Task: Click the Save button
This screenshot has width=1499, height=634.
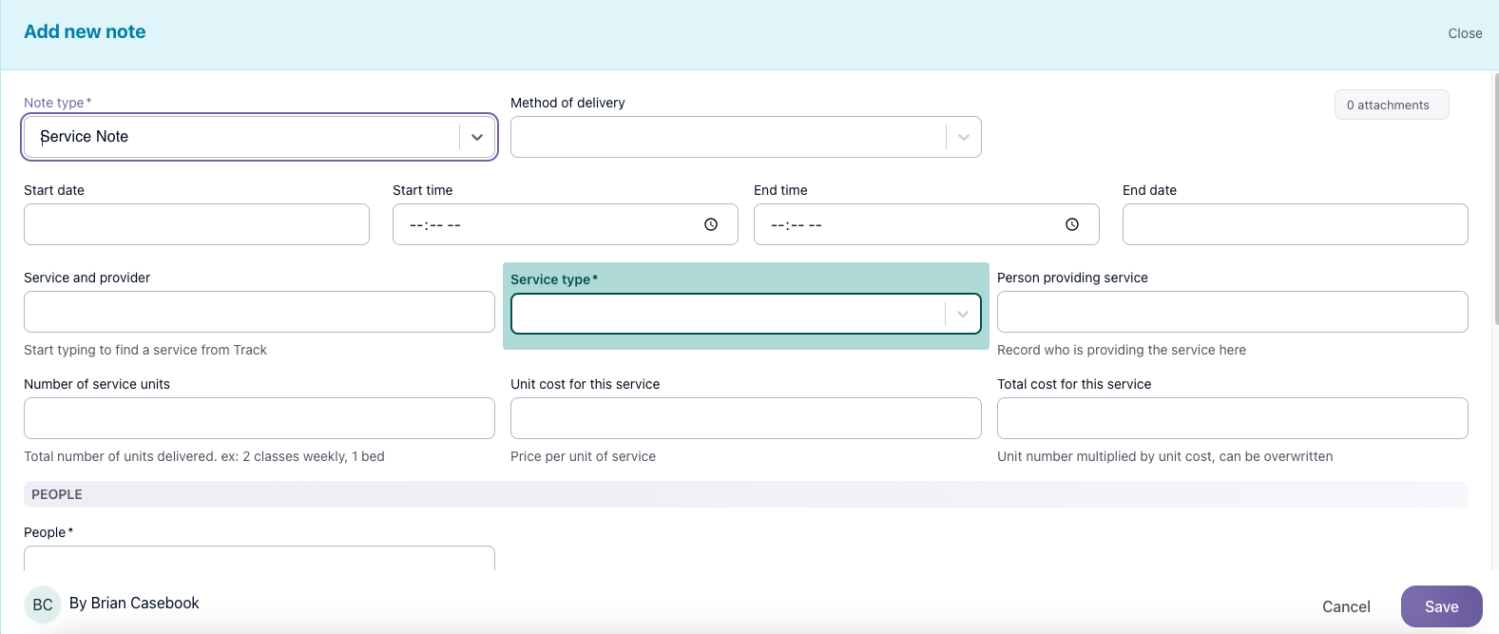Action: click(x=1441, y=606)
